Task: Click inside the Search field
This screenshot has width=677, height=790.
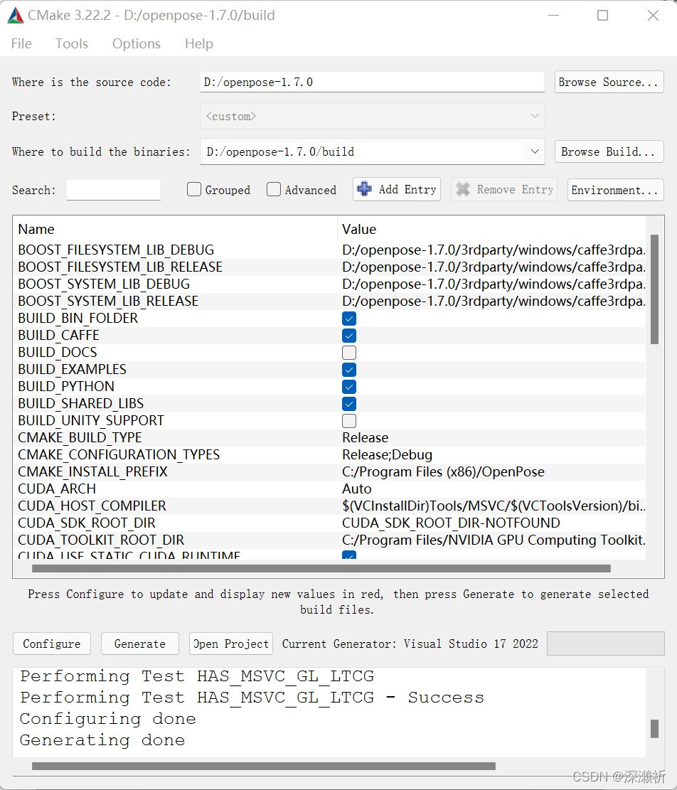Action: (x=113, y=190)
